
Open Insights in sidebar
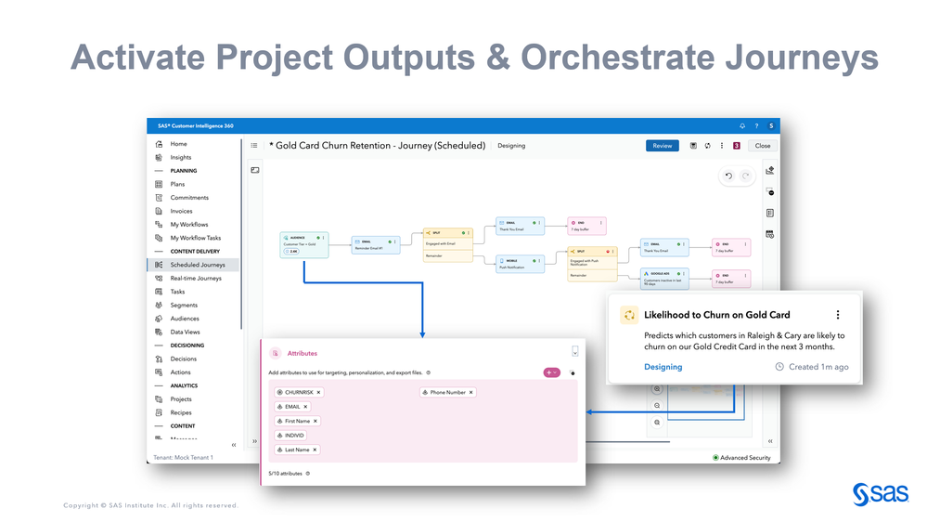point(180,157)
